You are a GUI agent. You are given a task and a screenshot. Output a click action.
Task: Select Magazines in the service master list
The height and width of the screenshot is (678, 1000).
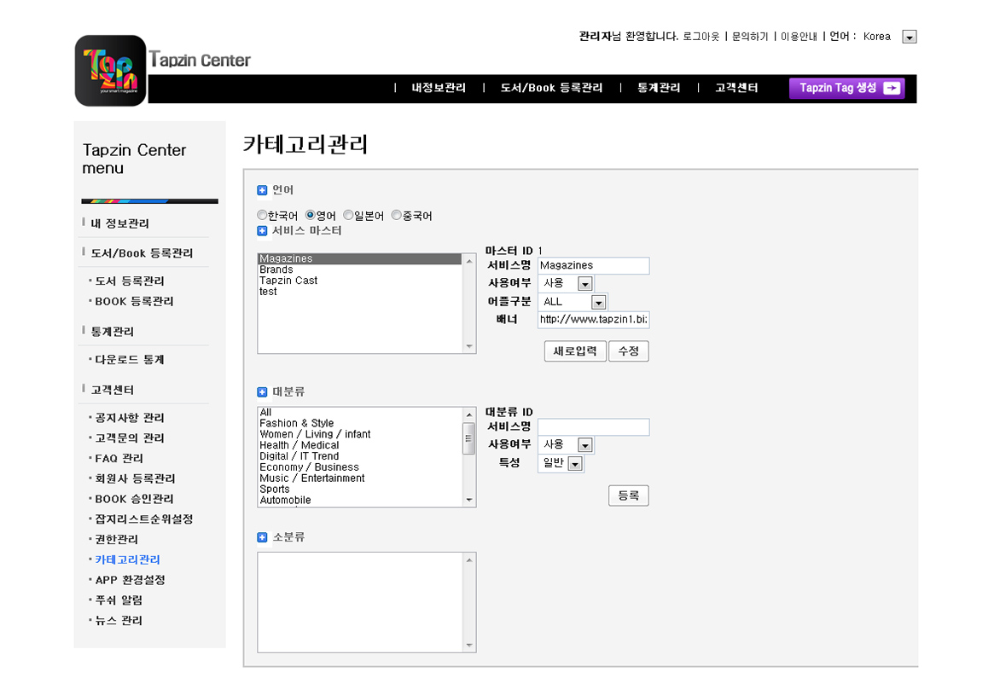point(360,258)
